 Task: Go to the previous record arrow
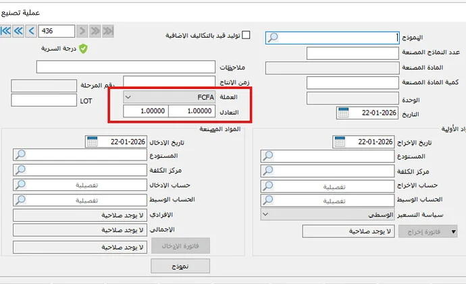(32, 31)
